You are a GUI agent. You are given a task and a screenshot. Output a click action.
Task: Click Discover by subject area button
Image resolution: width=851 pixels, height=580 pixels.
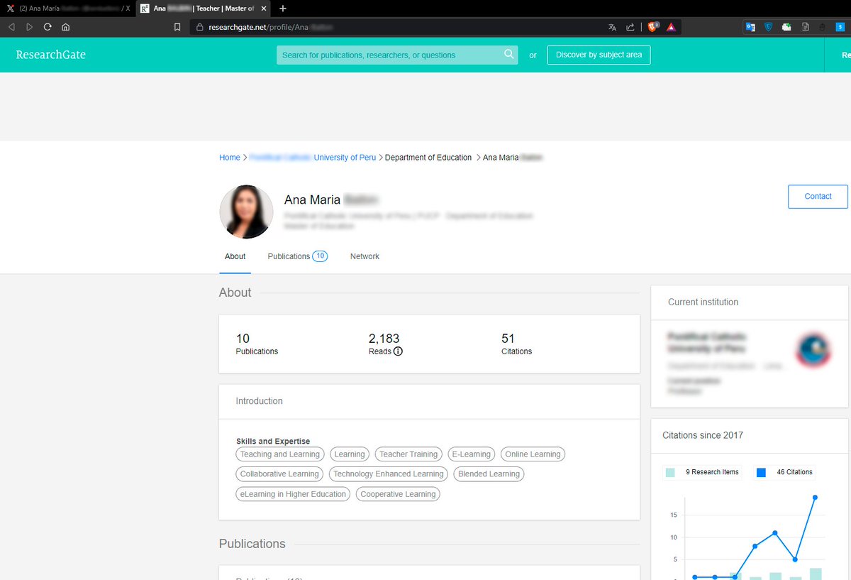click(x=599, y=55)
